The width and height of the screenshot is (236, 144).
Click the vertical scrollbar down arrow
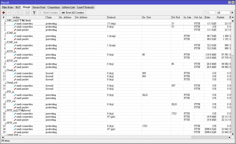(233, 134)
